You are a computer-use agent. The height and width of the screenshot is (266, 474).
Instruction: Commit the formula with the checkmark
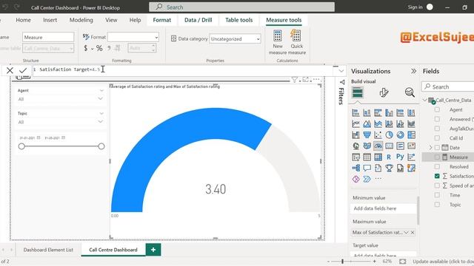point(23,71)
